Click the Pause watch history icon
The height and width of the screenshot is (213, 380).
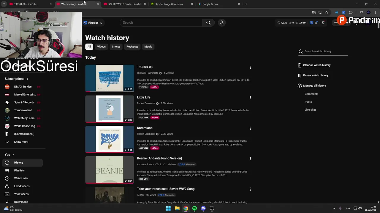pos(300,75)
